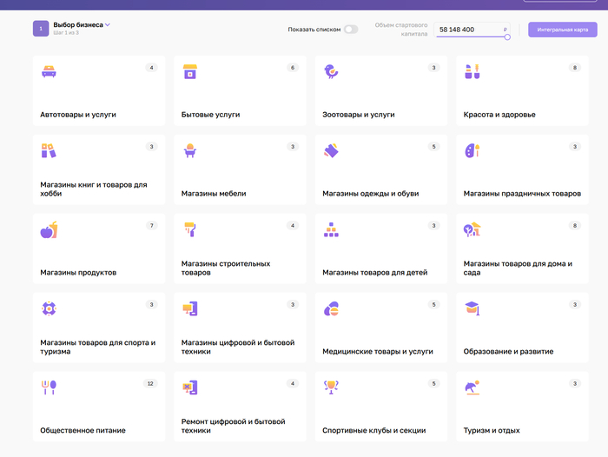Click the starting capital input field
608x457 pixels.
(469, 30)
